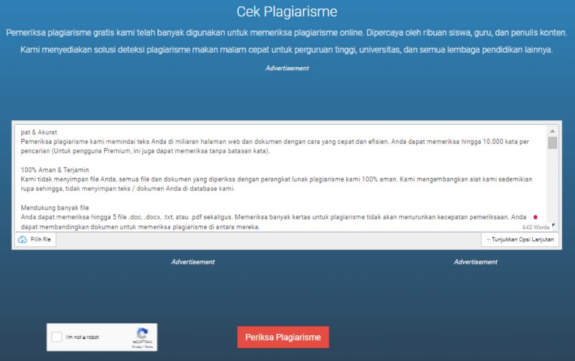This screenshot has height=361, width=575.
Task: Click the text area scrollbar thumb
Action: click(x=552, y=143)
